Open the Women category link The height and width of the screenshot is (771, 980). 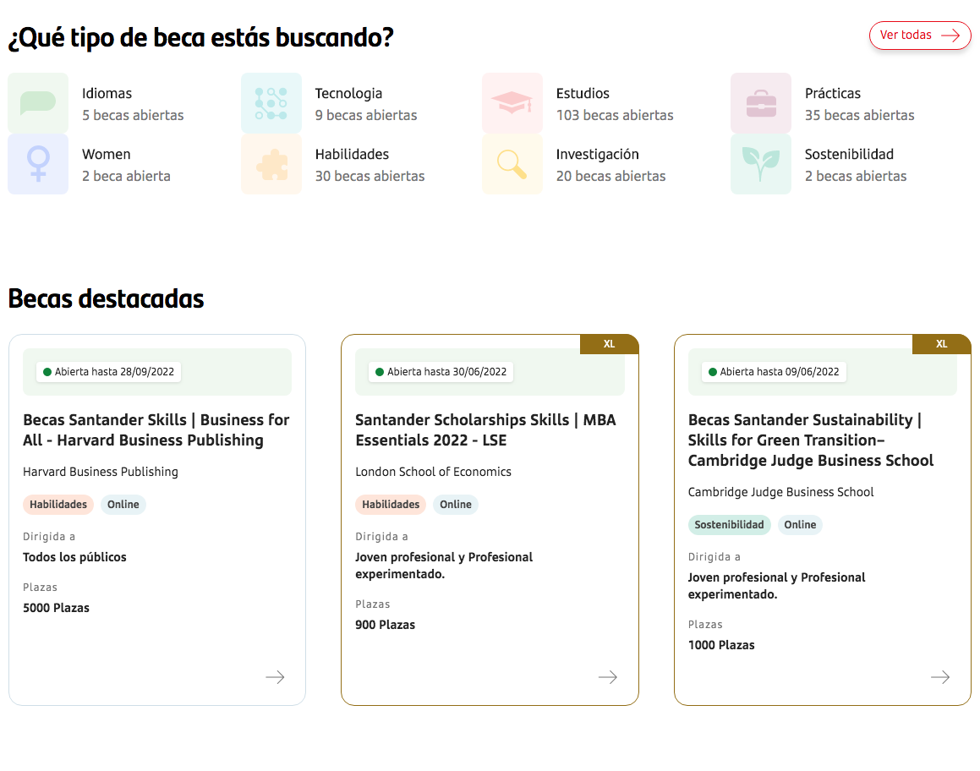tap(107, 154)
